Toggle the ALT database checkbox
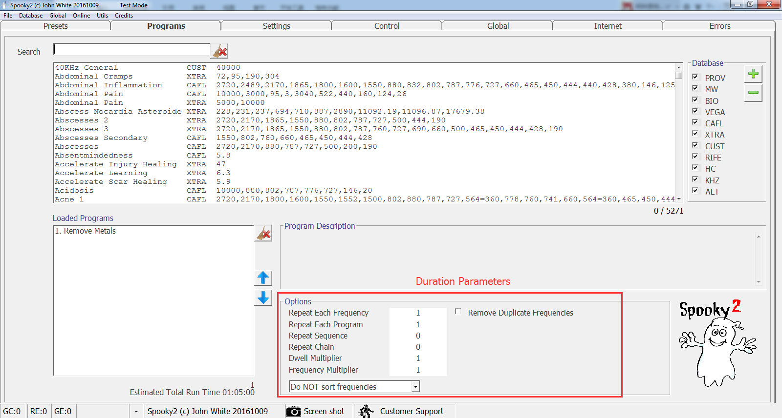 pyautogui.click(x=695, y=191)
